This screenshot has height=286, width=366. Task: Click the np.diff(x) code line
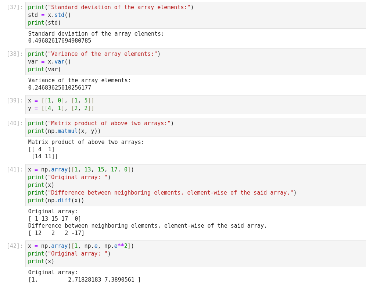click(56, 200)
